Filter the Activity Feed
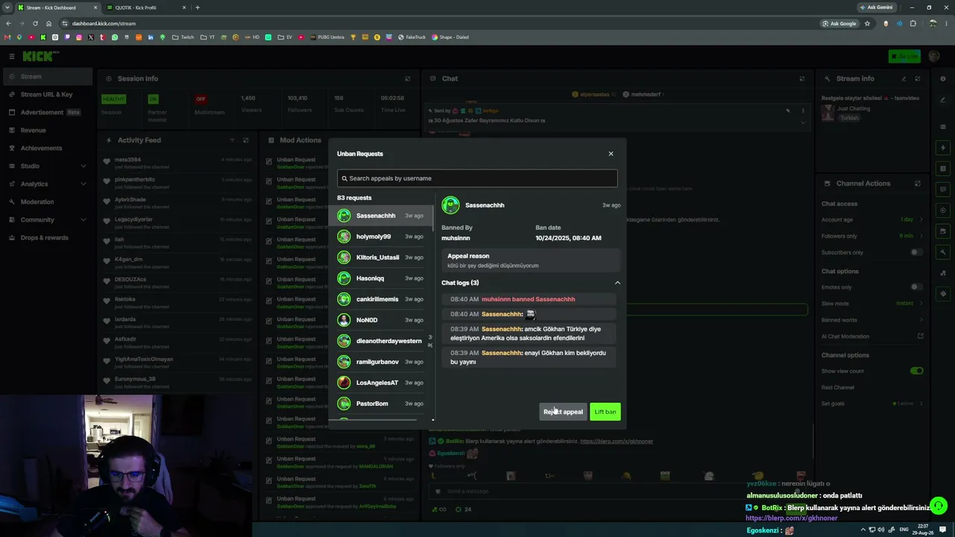 [x=232, y=140]
